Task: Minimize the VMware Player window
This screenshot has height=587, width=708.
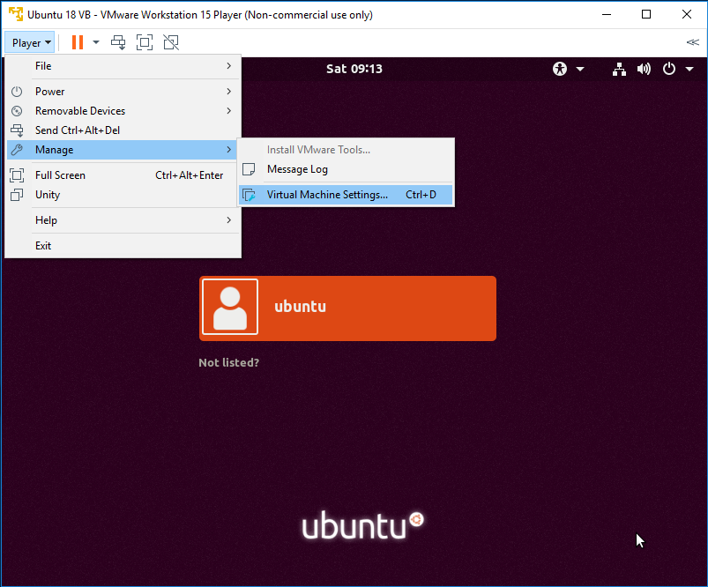Action: click(607, 14)
